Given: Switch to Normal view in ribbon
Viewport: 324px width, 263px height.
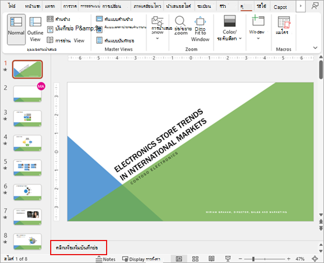Looking at the screenshot, I should point(16,29).
